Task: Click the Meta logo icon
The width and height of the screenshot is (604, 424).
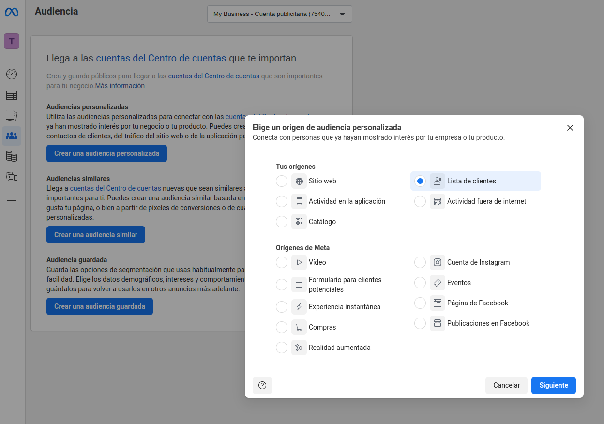Action: pos(12,13)
